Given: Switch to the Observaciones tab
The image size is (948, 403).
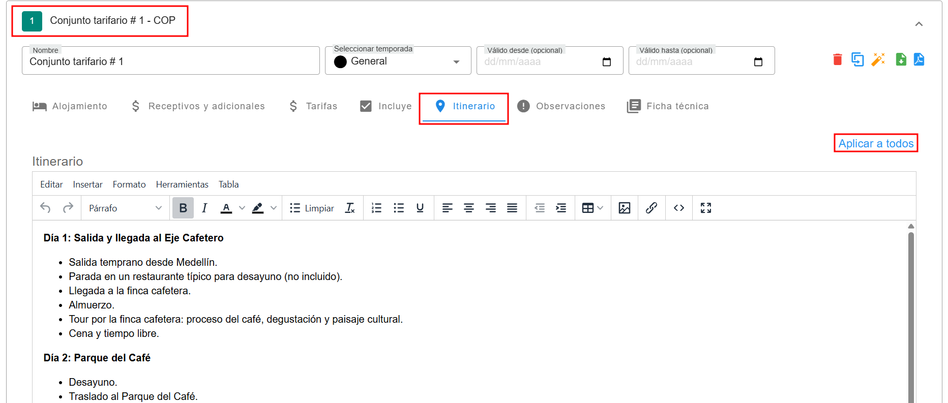Looking at the screenshot, I should pos(561,106).
